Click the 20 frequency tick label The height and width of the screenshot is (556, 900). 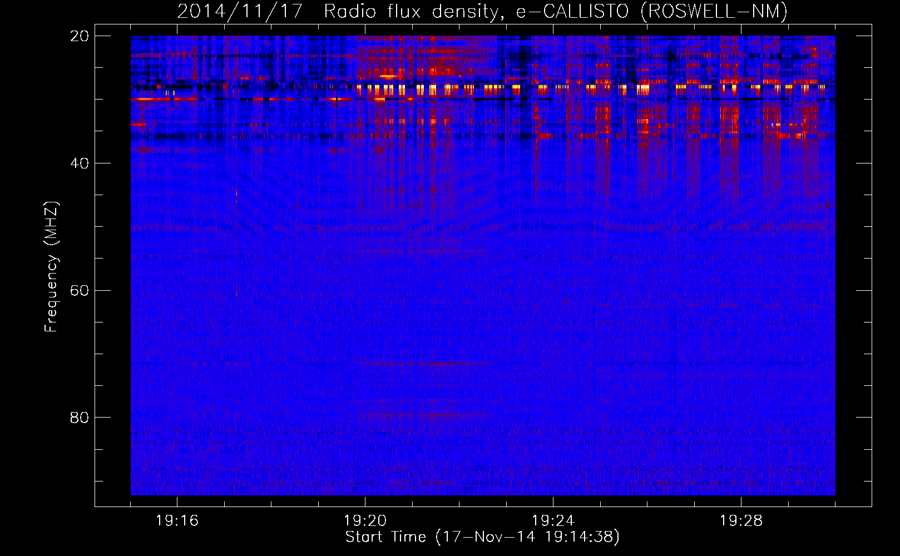(x=80, y=36)
